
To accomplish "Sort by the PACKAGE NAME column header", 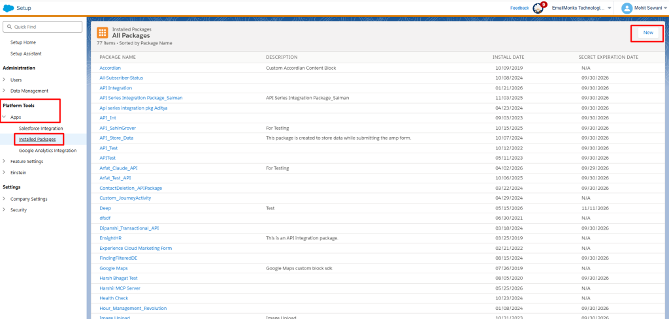I will click(118, 57).
